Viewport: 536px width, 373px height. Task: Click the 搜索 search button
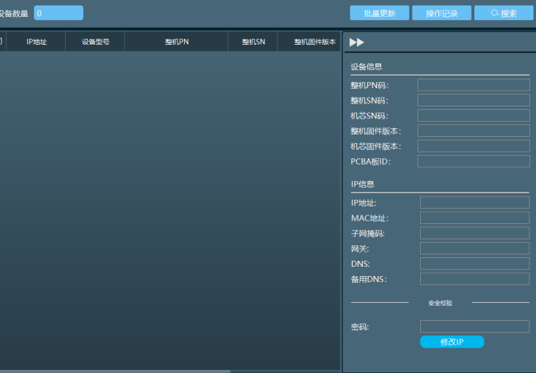point(504,13)
